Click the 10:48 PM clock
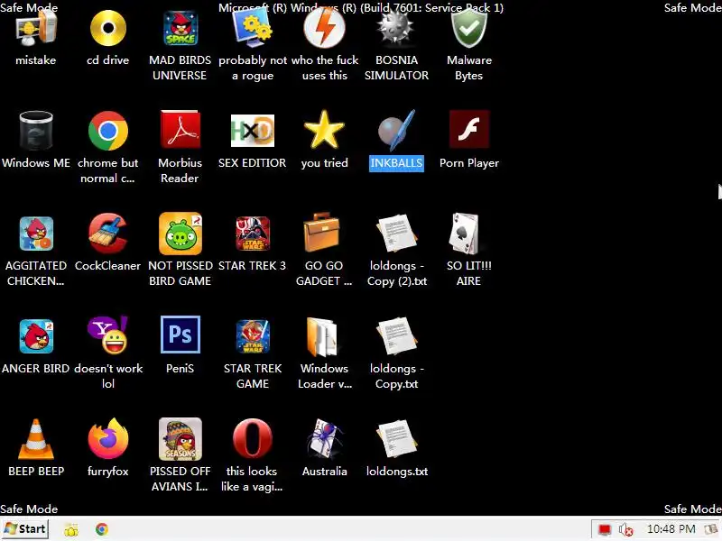The height and width of the screenshot is (541, 722). [x=671, y=529]
